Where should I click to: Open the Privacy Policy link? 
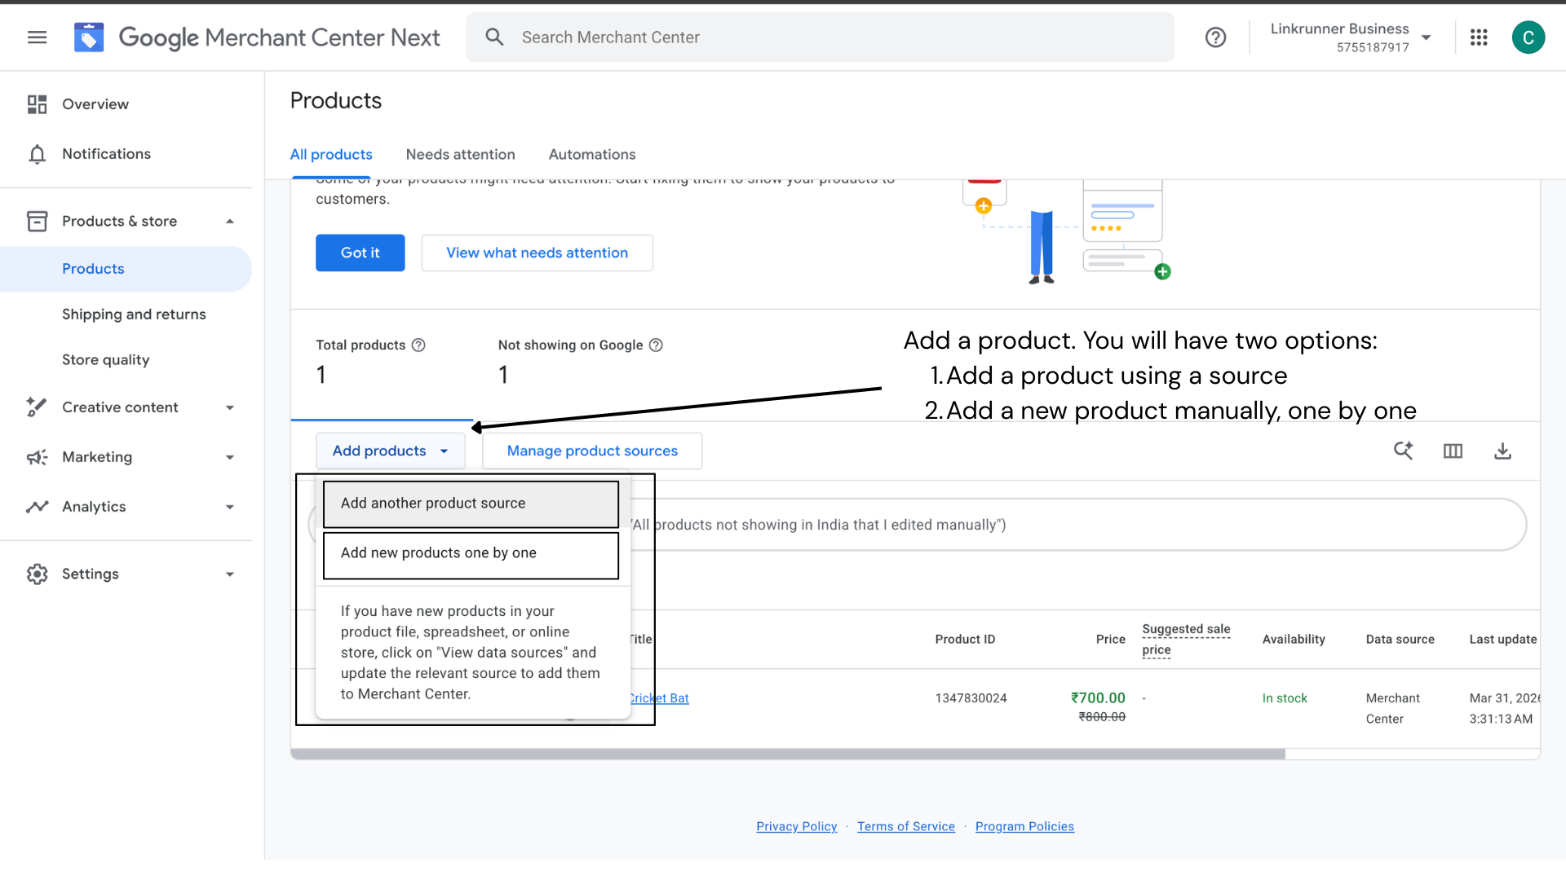click(x=796, y=826)
